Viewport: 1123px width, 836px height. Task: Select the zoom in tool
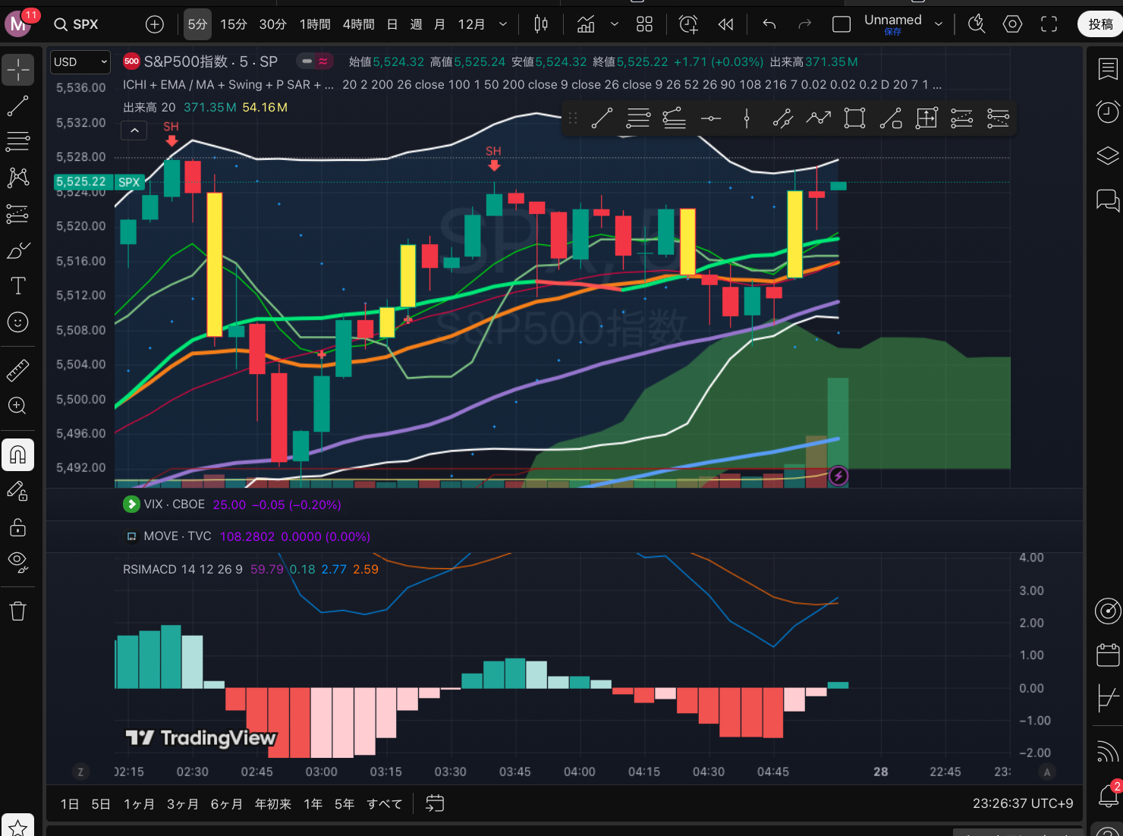18,406
